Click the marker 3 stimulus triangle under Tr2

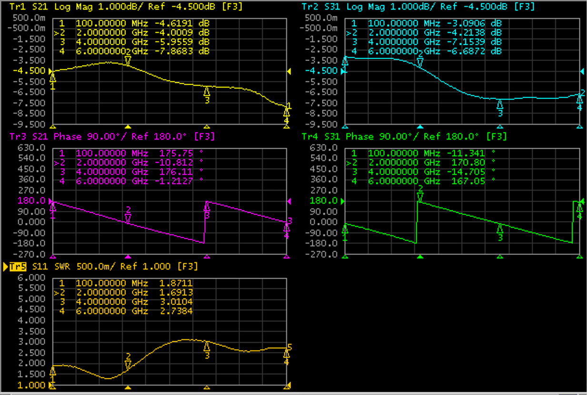coord(500,127)
